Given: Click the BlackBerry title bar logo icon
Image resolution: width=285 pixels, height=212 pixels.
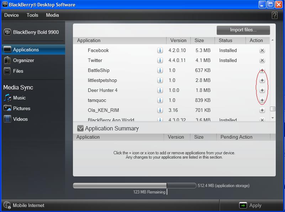Looking at the screenshot, I should tap(5, 4).
